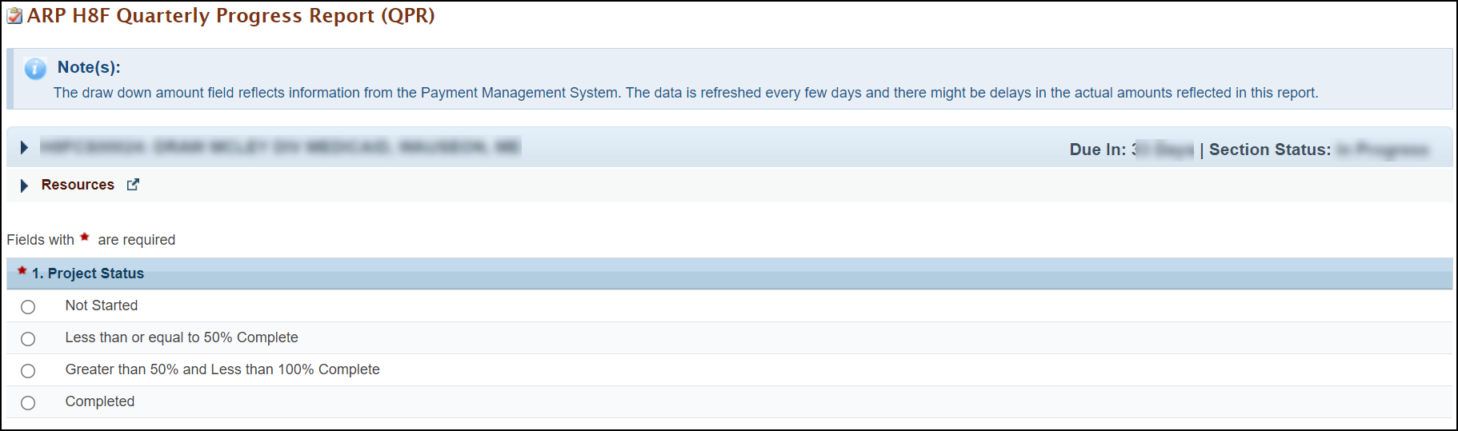Click the Resources label

78,185
